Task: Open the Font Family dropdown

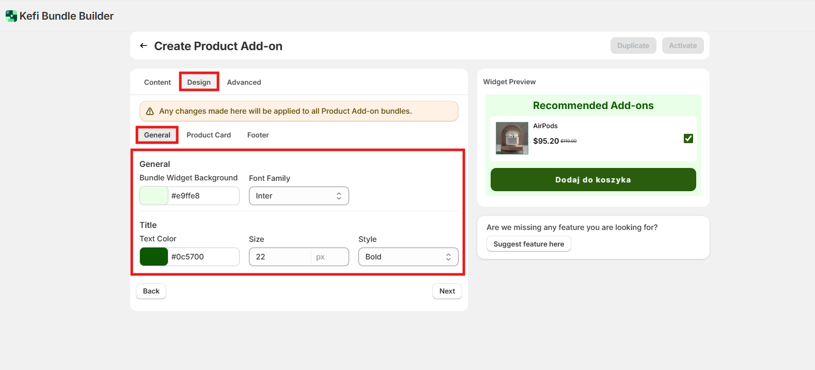Action: [x=299, y=196]
